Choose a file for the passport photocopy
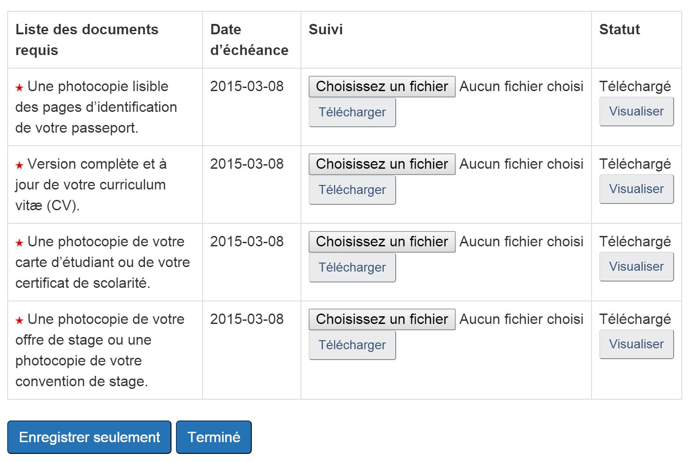689x462 pixels. 382,87
